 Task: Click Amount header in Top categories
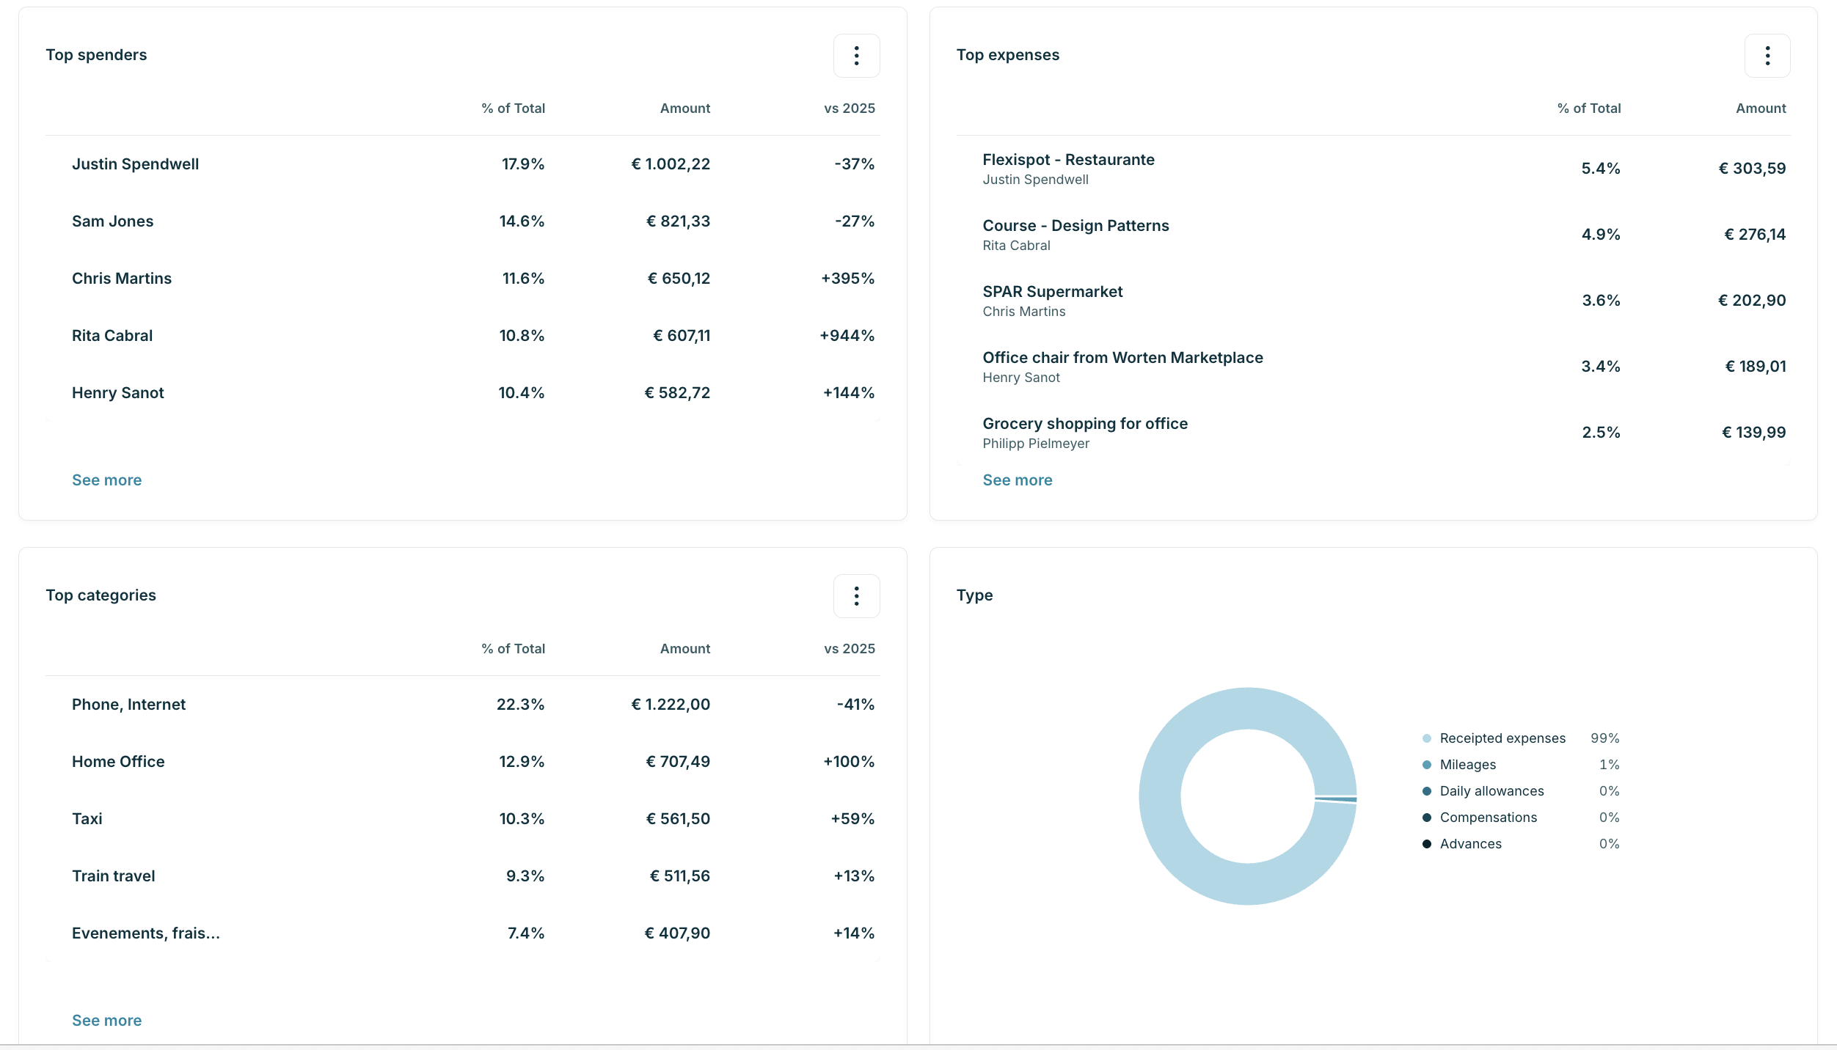(x=685, y=649)
